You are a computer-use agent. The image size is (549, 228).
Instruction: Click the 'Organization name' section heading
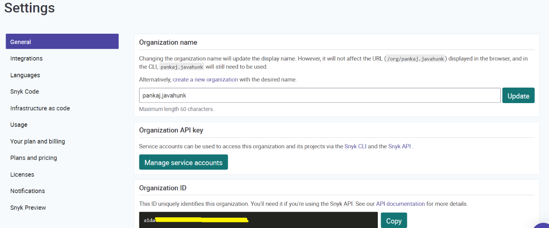[168, 42]
